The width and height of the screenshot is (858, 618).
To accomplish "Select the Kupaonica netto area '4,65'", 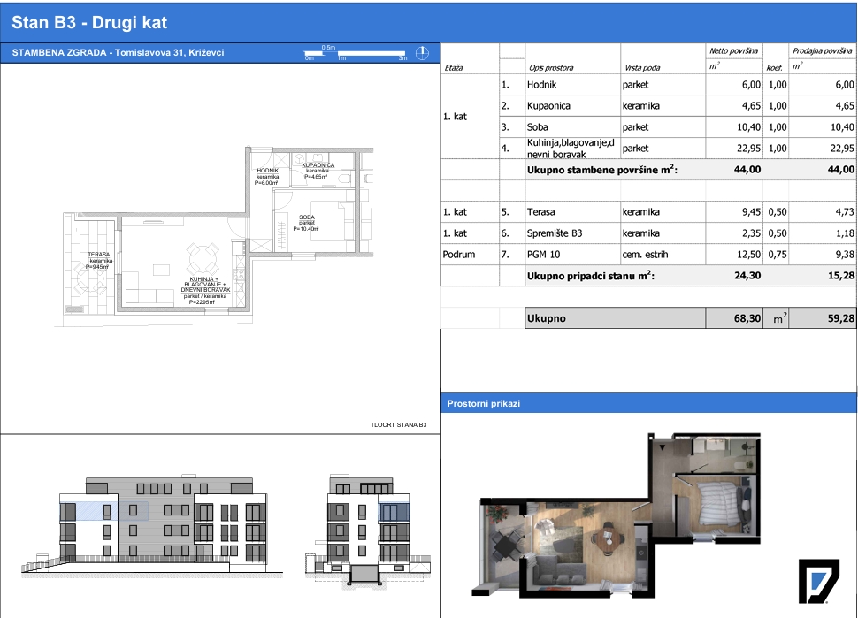I will pos(751,106).
